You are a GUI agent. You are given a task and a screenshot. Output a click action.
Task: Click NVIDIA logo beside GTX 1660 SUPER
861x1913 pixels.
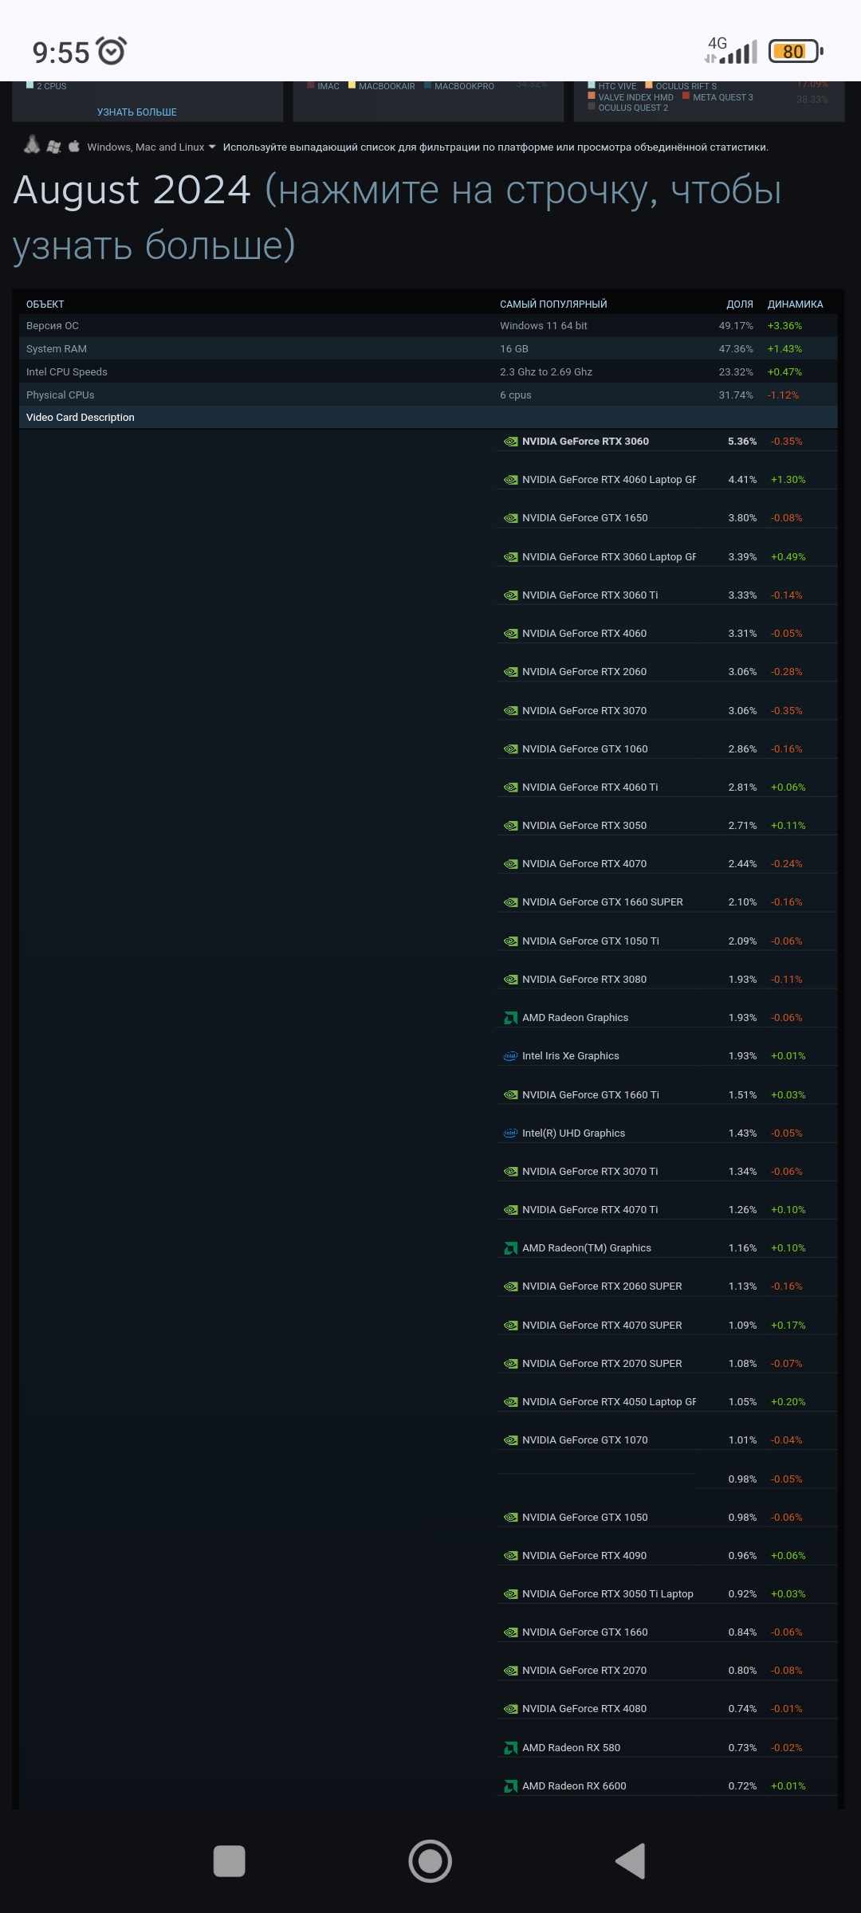coord(511,902)
